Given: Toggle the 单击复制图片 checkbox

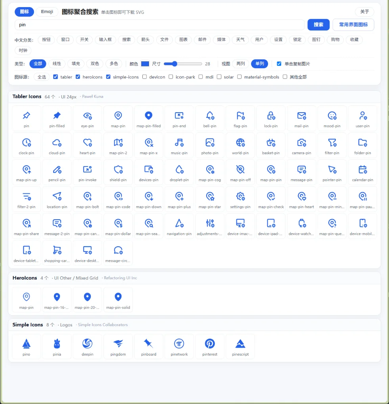Looking at the screenshot, I should 279,64.
